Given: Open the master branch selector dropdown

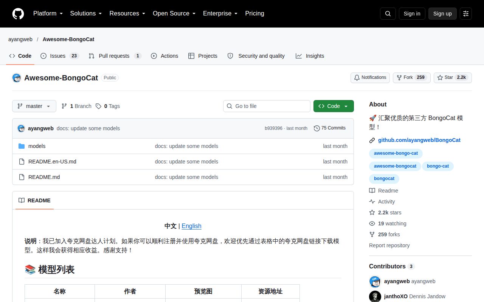Looking at the screenshot, I should click(34, 106).
